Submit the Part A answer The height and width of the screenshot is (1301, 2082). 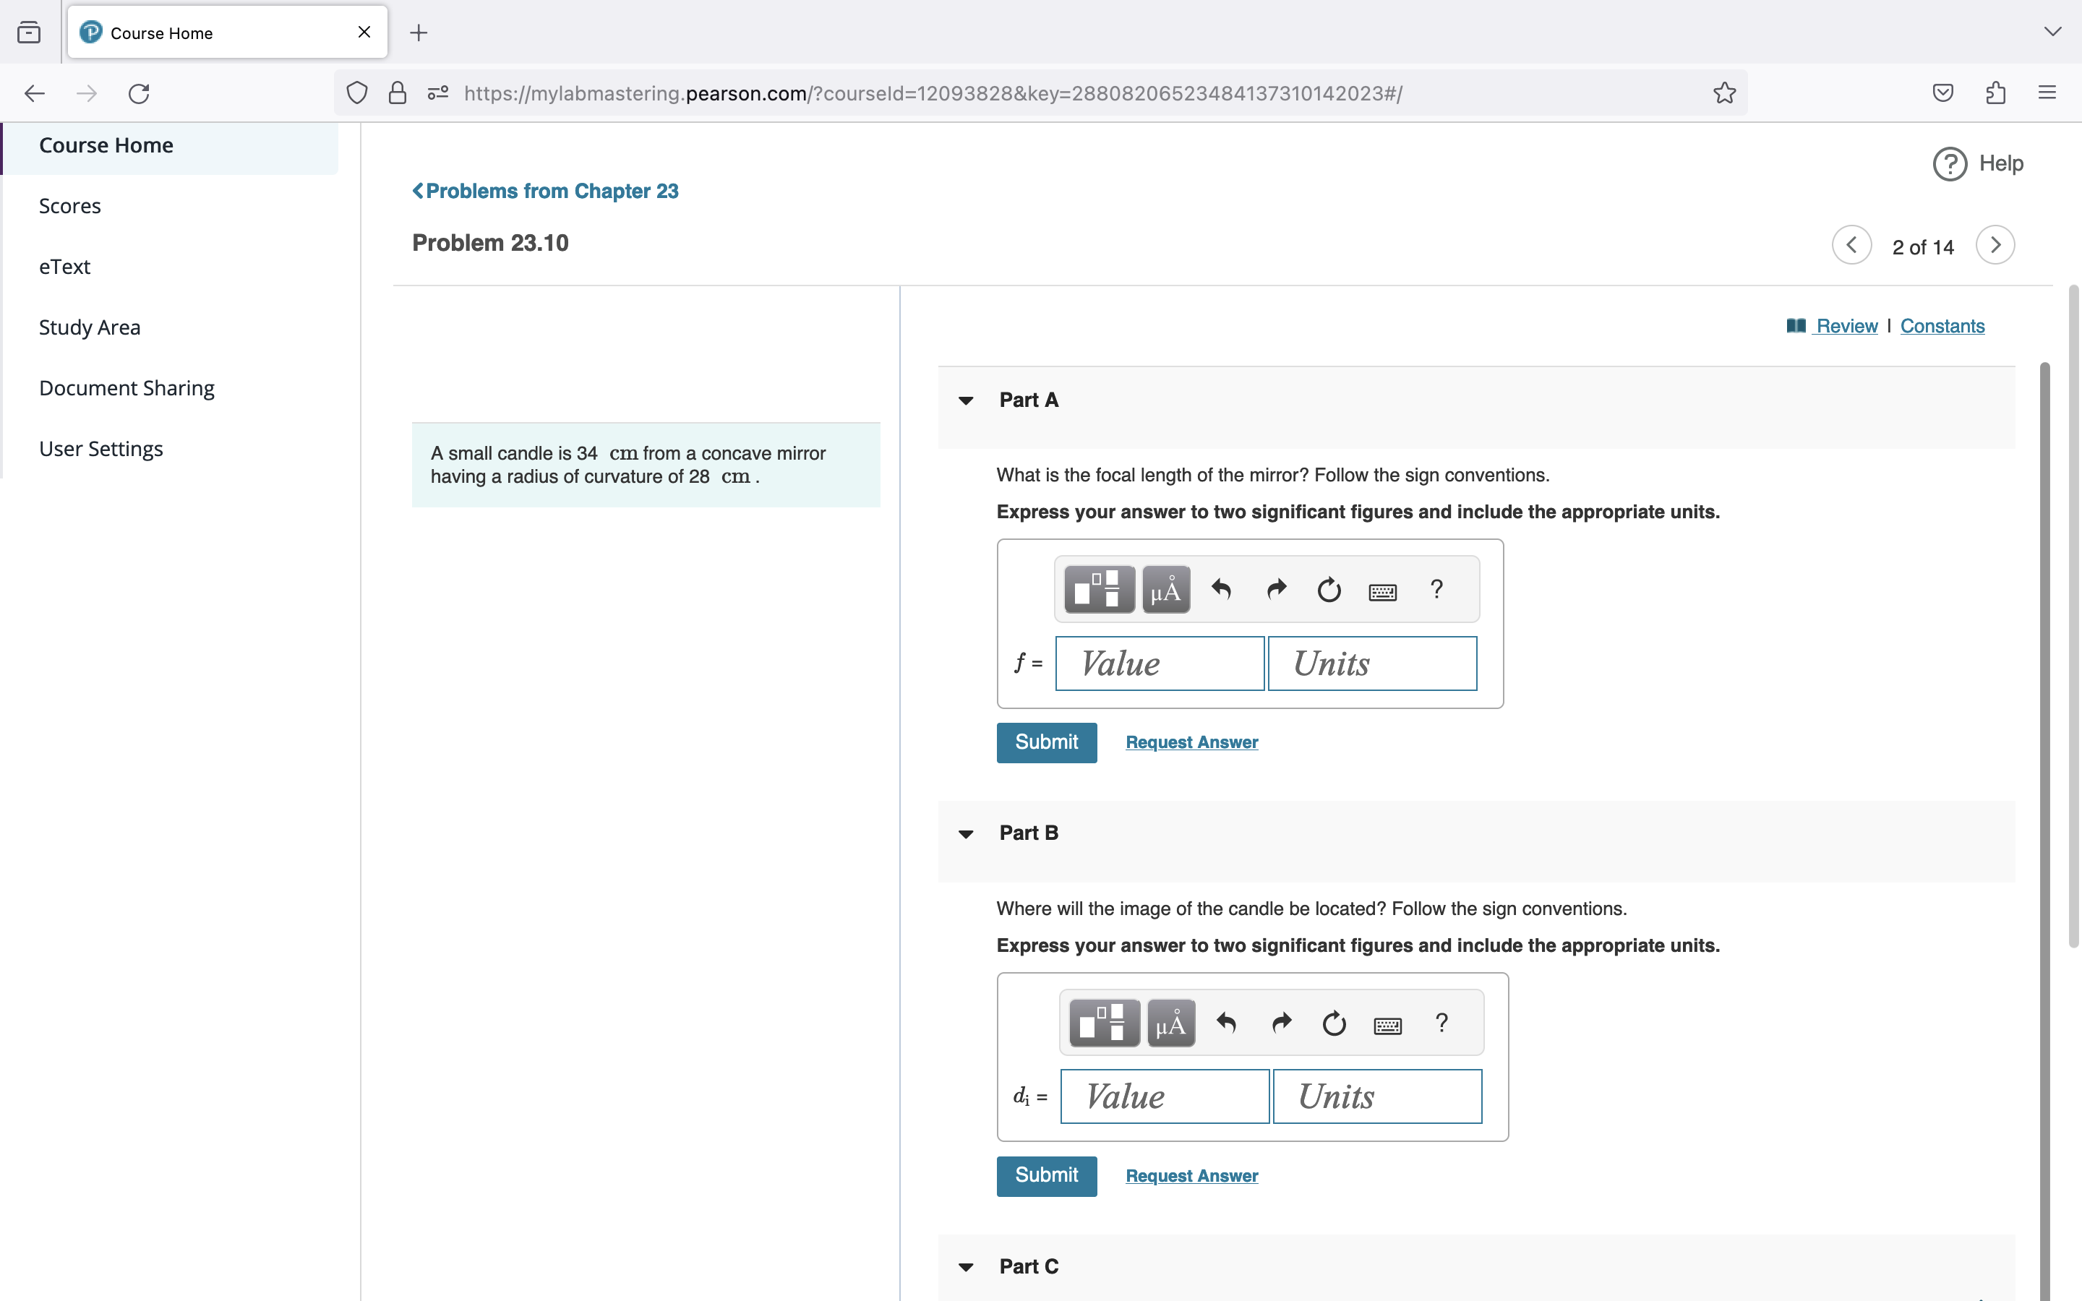pyautogui.click(x=1046, y=742)
